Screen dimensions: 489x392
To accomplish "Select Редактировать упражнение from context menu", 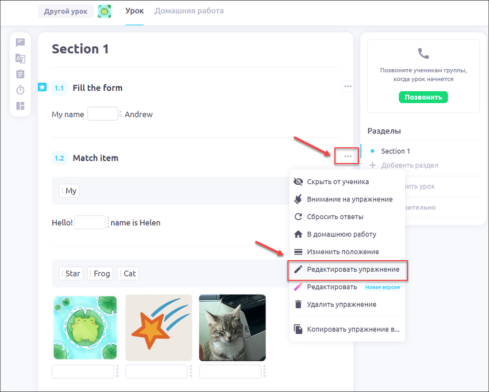I will click(x=353, y=269).
